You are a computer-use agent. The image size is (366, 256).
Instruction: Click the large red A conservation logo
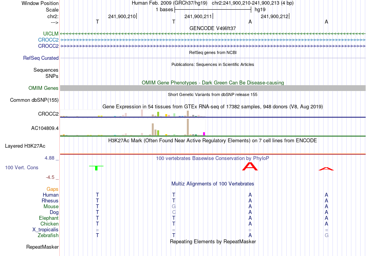250,167
